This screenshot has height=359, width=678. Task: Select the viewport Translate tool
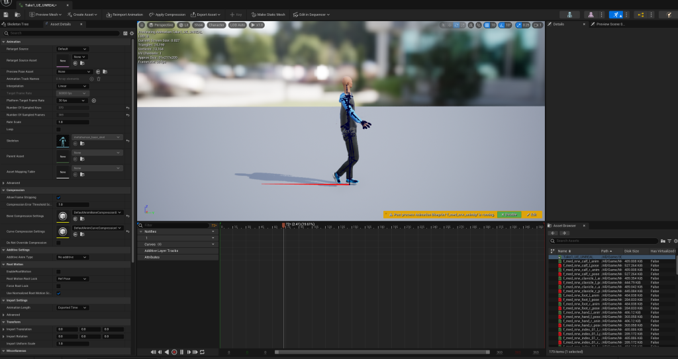click(450, 25)
